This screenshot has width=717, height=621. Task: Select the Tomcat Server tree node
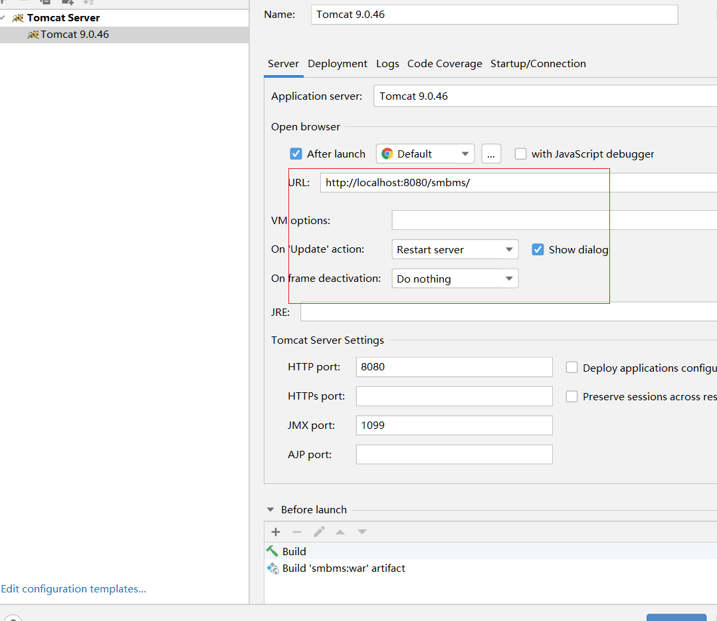pyautogui.click(x=63, y=18)
